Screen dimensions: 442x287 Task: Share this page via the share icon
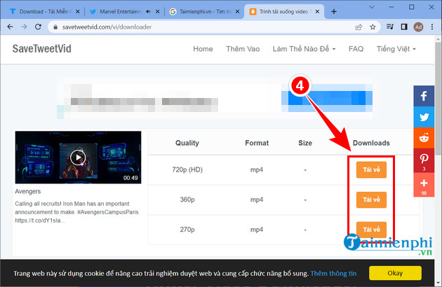359,27
